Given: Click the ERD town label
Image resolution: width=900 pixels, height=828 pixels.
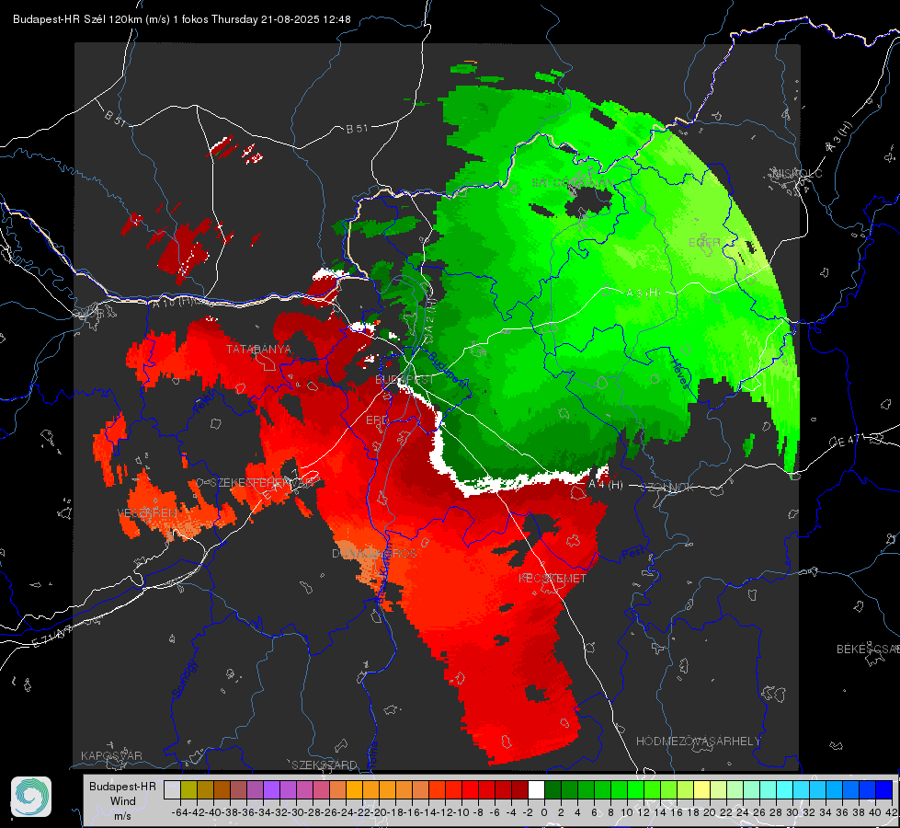Looking at the screenshot, I should click(377, 420).
